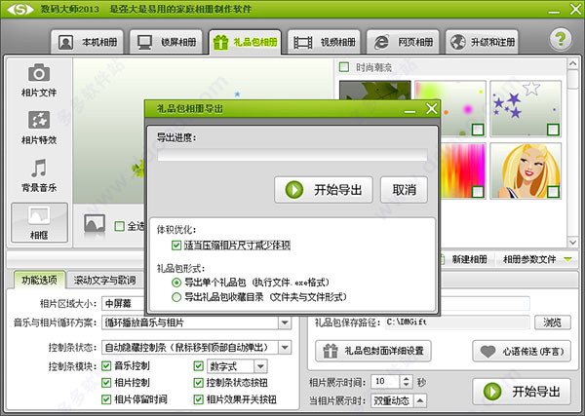The image size is (585, 416).
Task: Click the main window 开始导出 button
Action: [x=522, y=392]
